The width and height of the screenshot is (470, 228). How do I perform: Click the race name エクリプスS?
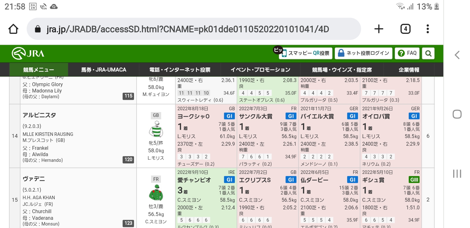tap(255, 180)
